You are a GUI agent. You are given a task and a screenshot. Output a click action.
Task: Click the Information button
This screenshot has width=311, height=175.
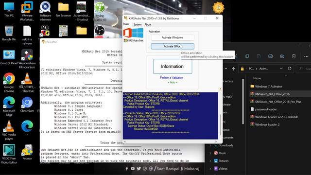tap(173, 66)
